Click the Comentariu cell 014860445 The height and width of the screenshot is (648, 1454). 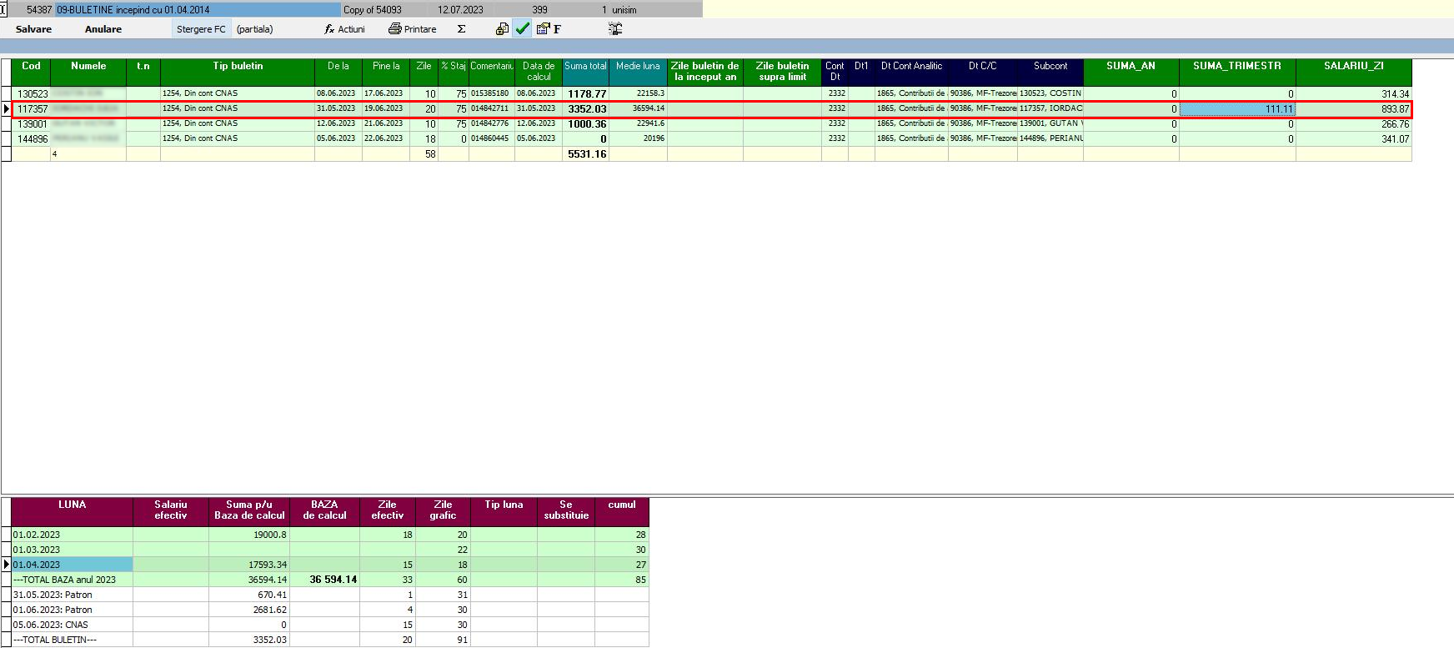[491, 138]
